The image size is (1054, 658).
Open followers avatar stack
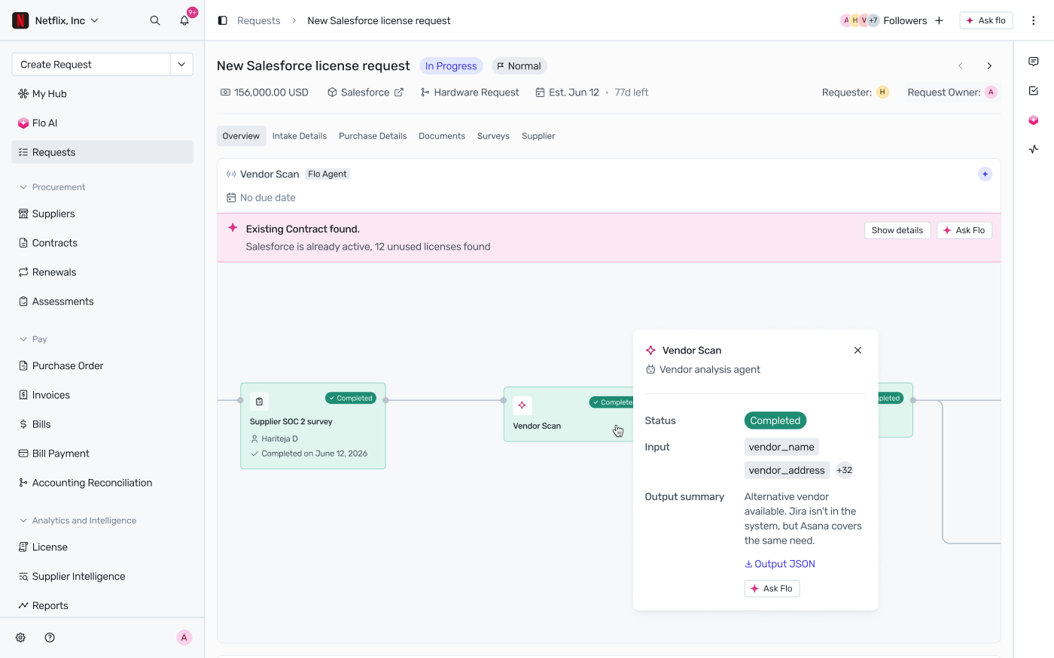(859, 20)
